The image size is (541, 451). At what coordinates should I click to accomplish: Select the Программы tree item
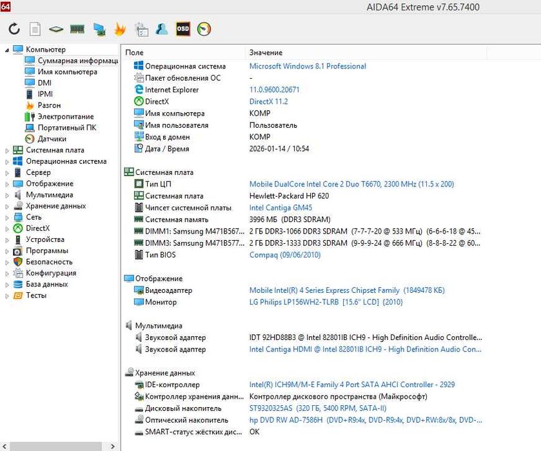click(47, 250)
